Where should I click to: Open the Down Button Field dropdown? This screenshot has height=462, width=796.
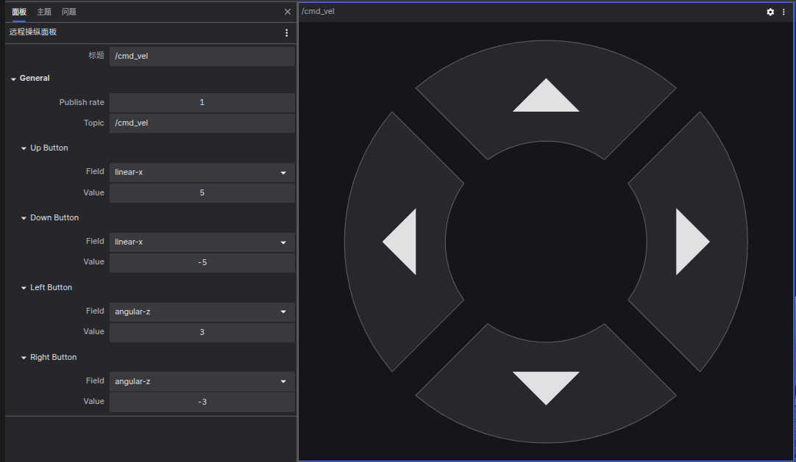[202, 242]
